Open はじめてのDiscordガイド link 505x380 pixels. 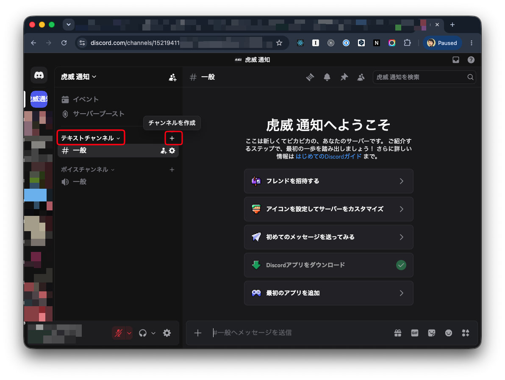point(328,156)
